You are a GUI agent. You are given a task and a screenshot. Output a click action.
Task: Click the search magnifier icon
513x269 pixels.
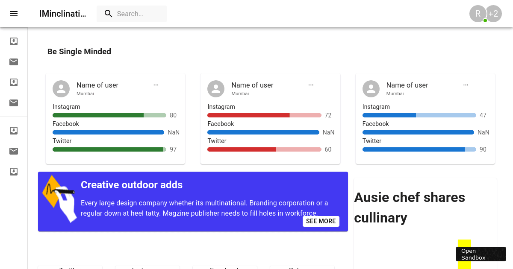click(108, 14)
